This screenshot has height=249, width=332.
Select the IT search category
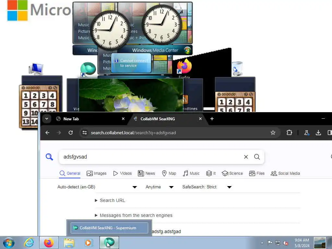(211, 173)
